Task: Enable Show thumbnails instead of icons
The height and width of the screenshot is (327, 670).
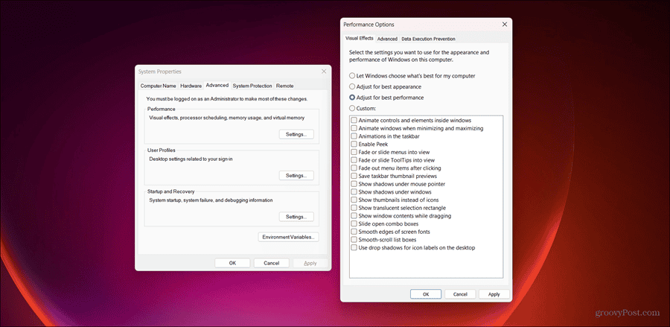Action: pyautogui.click(x=354, y=200)
